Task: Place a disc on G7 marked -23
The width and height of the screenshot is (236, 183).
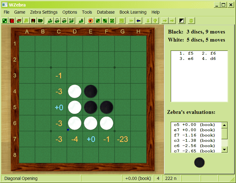Action: [122, 139]
